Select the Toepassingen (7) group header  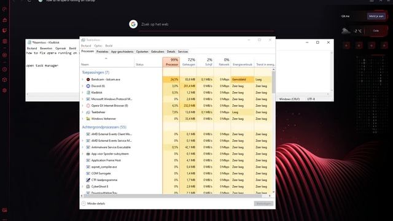point(96,72)
